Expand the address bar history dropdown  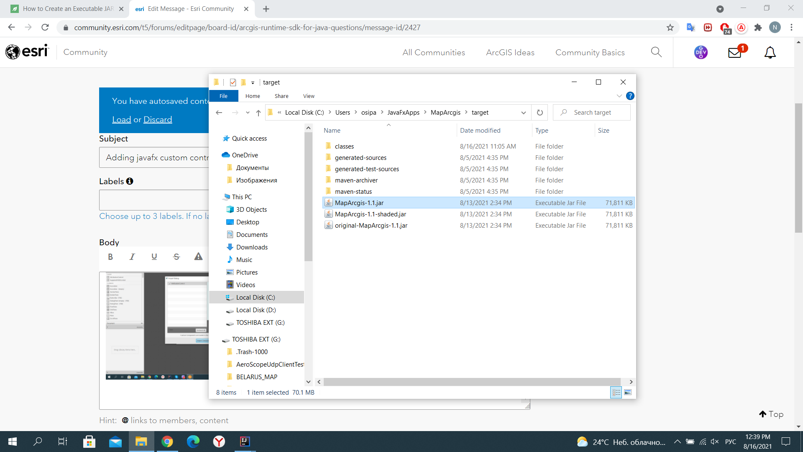tap(523, 113)
